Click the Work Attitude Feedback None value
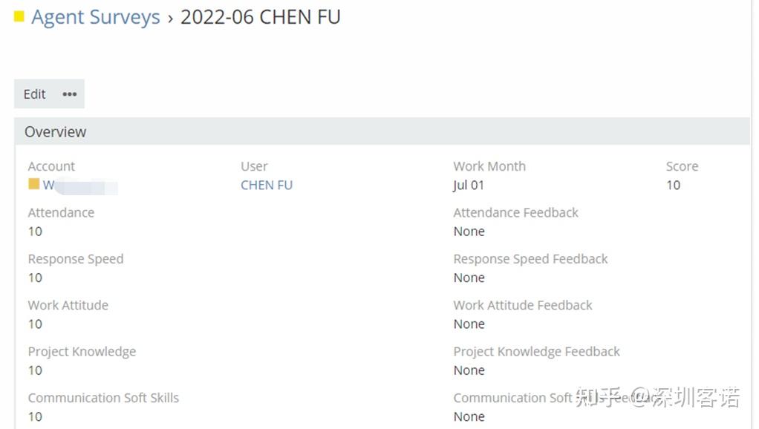 click(469, 324)
